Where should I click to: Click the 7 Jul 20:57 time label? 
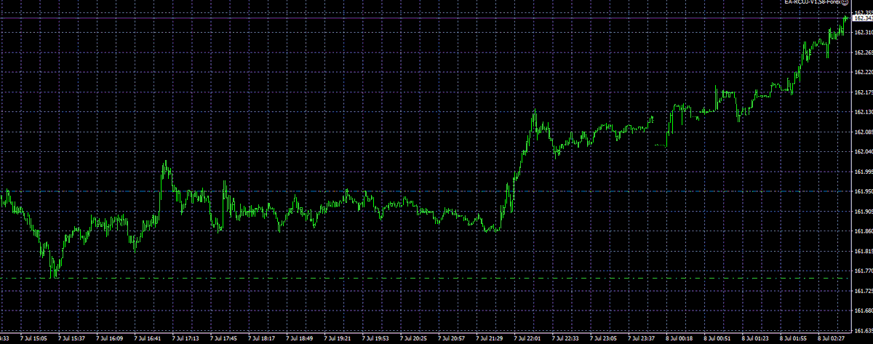453,339
